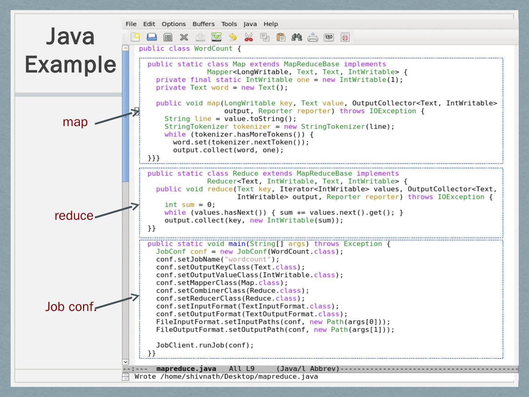529x397 pixels.
Task: Paste from clipboard using toolbar icon
Action: 281,37
